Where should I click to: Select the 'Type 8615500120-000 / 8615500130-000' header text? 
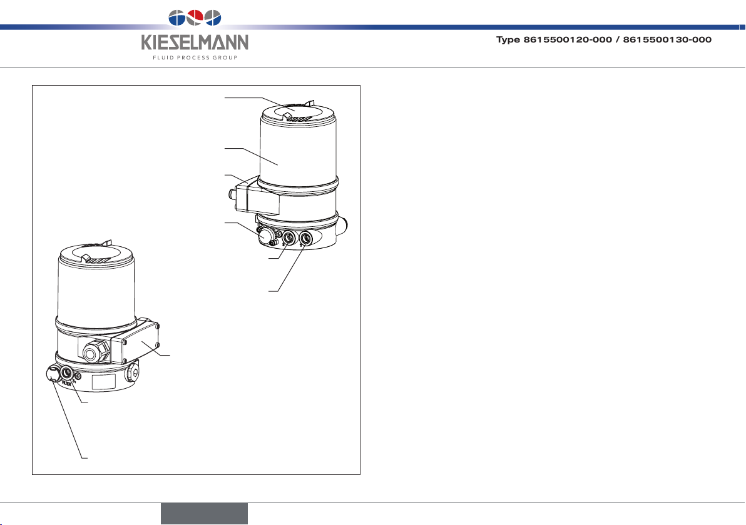[604, 40]
